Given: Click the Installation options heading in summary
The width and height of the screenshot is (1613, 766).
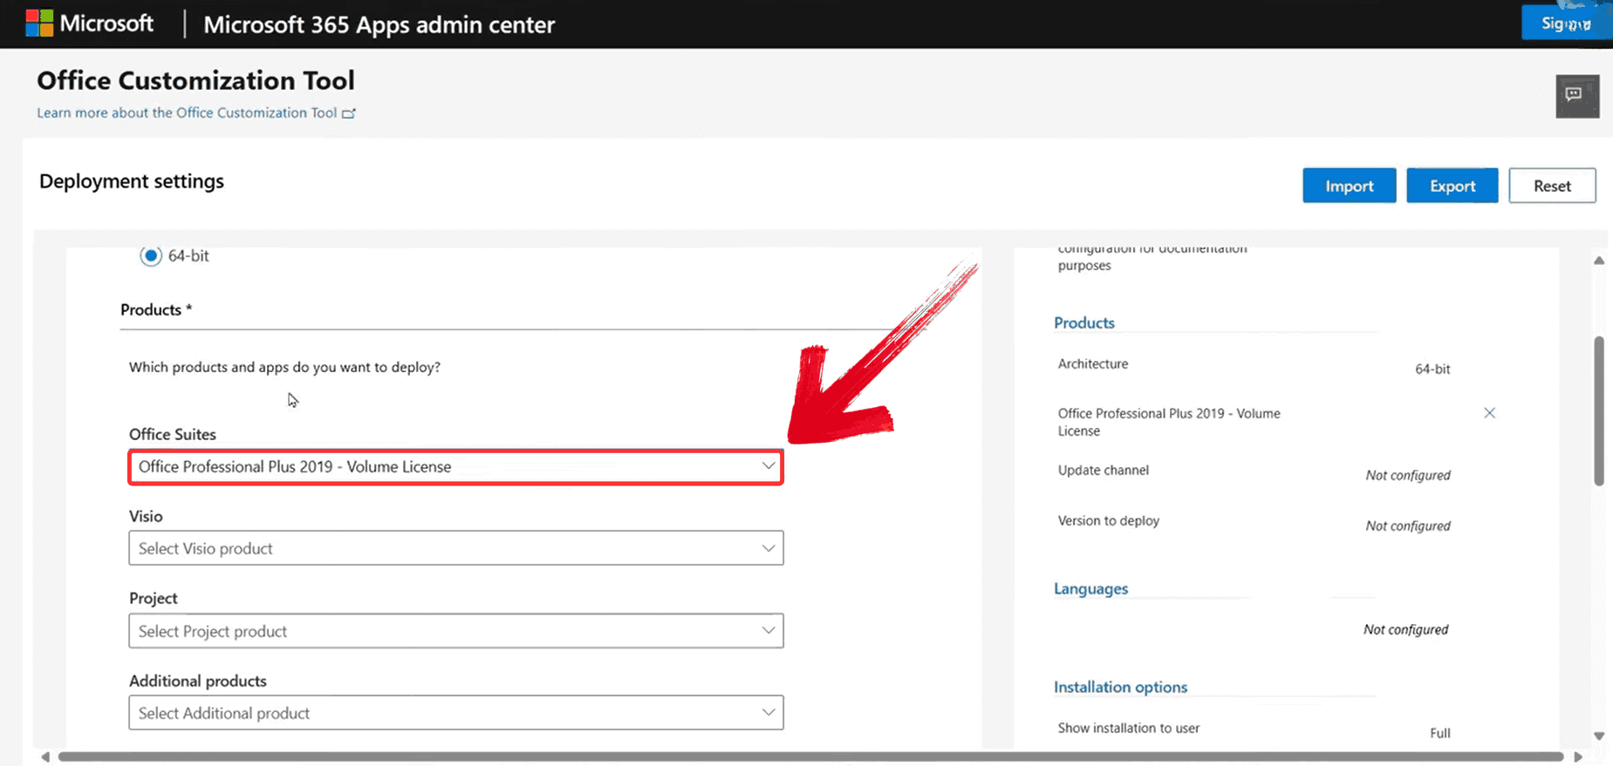Looking at the screenshot, I should click(x=1120, y=687).
